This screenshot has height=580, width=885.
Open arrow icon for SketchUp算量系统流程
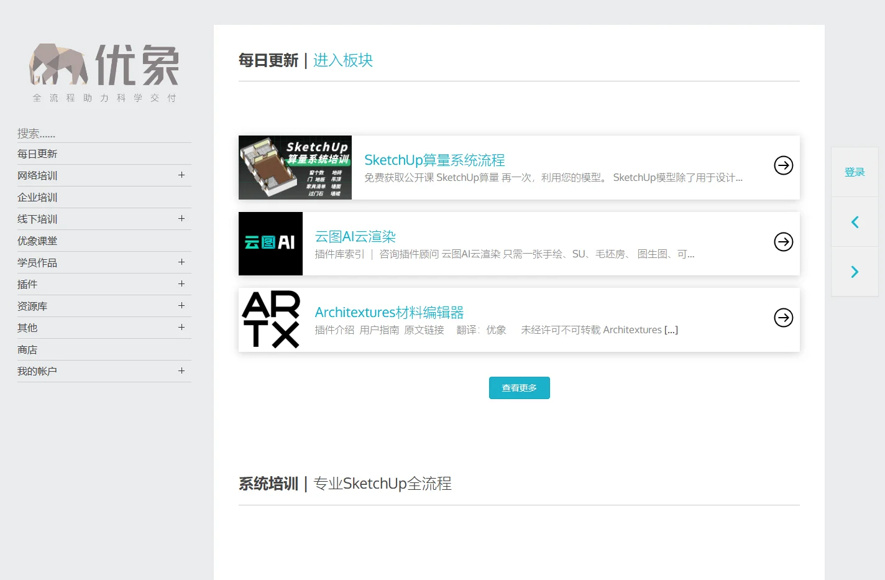(x=783, y=165)
